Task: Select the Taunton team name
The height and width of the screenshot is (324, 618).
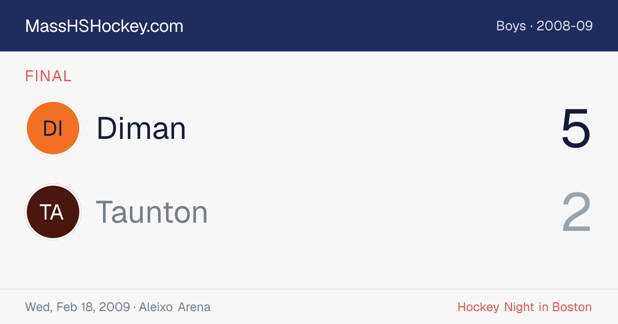Action: (152, 212)
